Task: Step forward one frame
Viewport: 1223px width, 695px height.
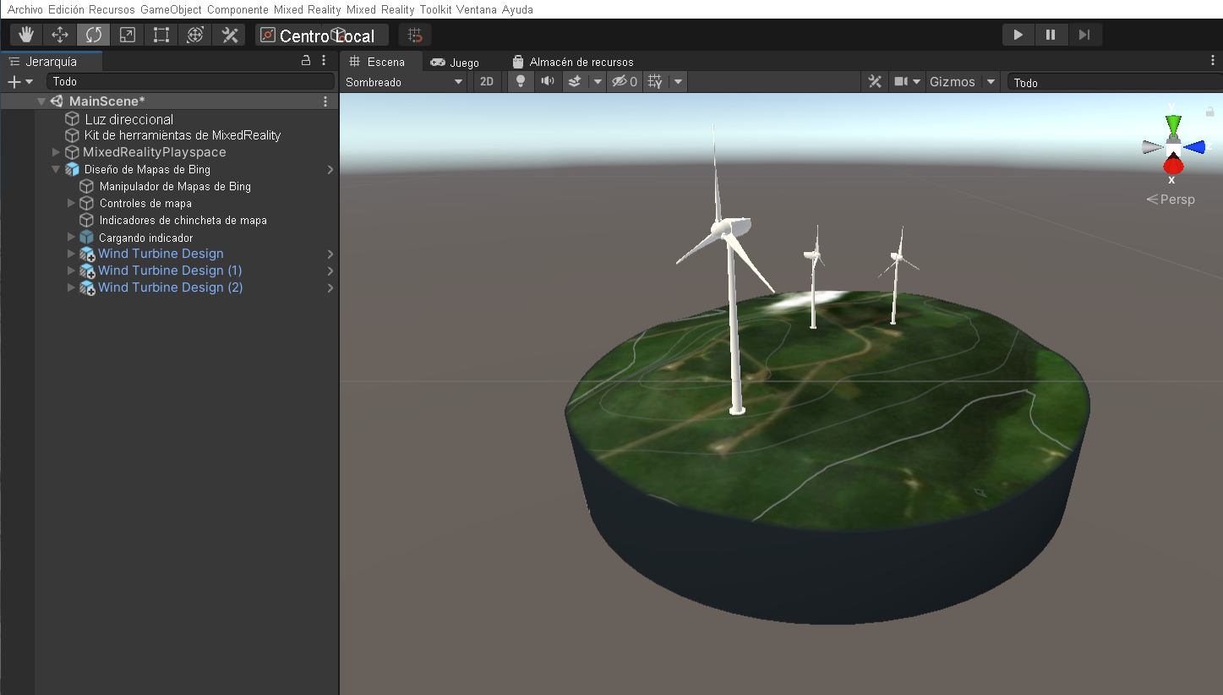Action: pos(1084,35)
